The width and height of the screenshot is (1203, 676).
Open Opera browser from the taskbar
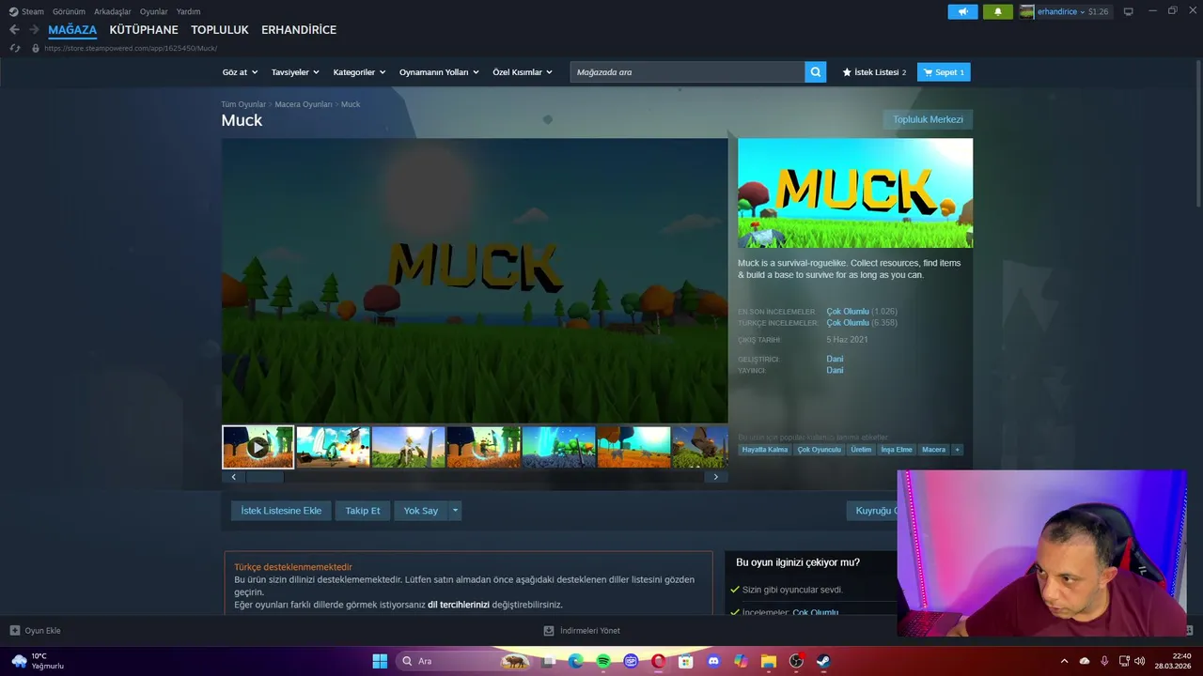659,661
